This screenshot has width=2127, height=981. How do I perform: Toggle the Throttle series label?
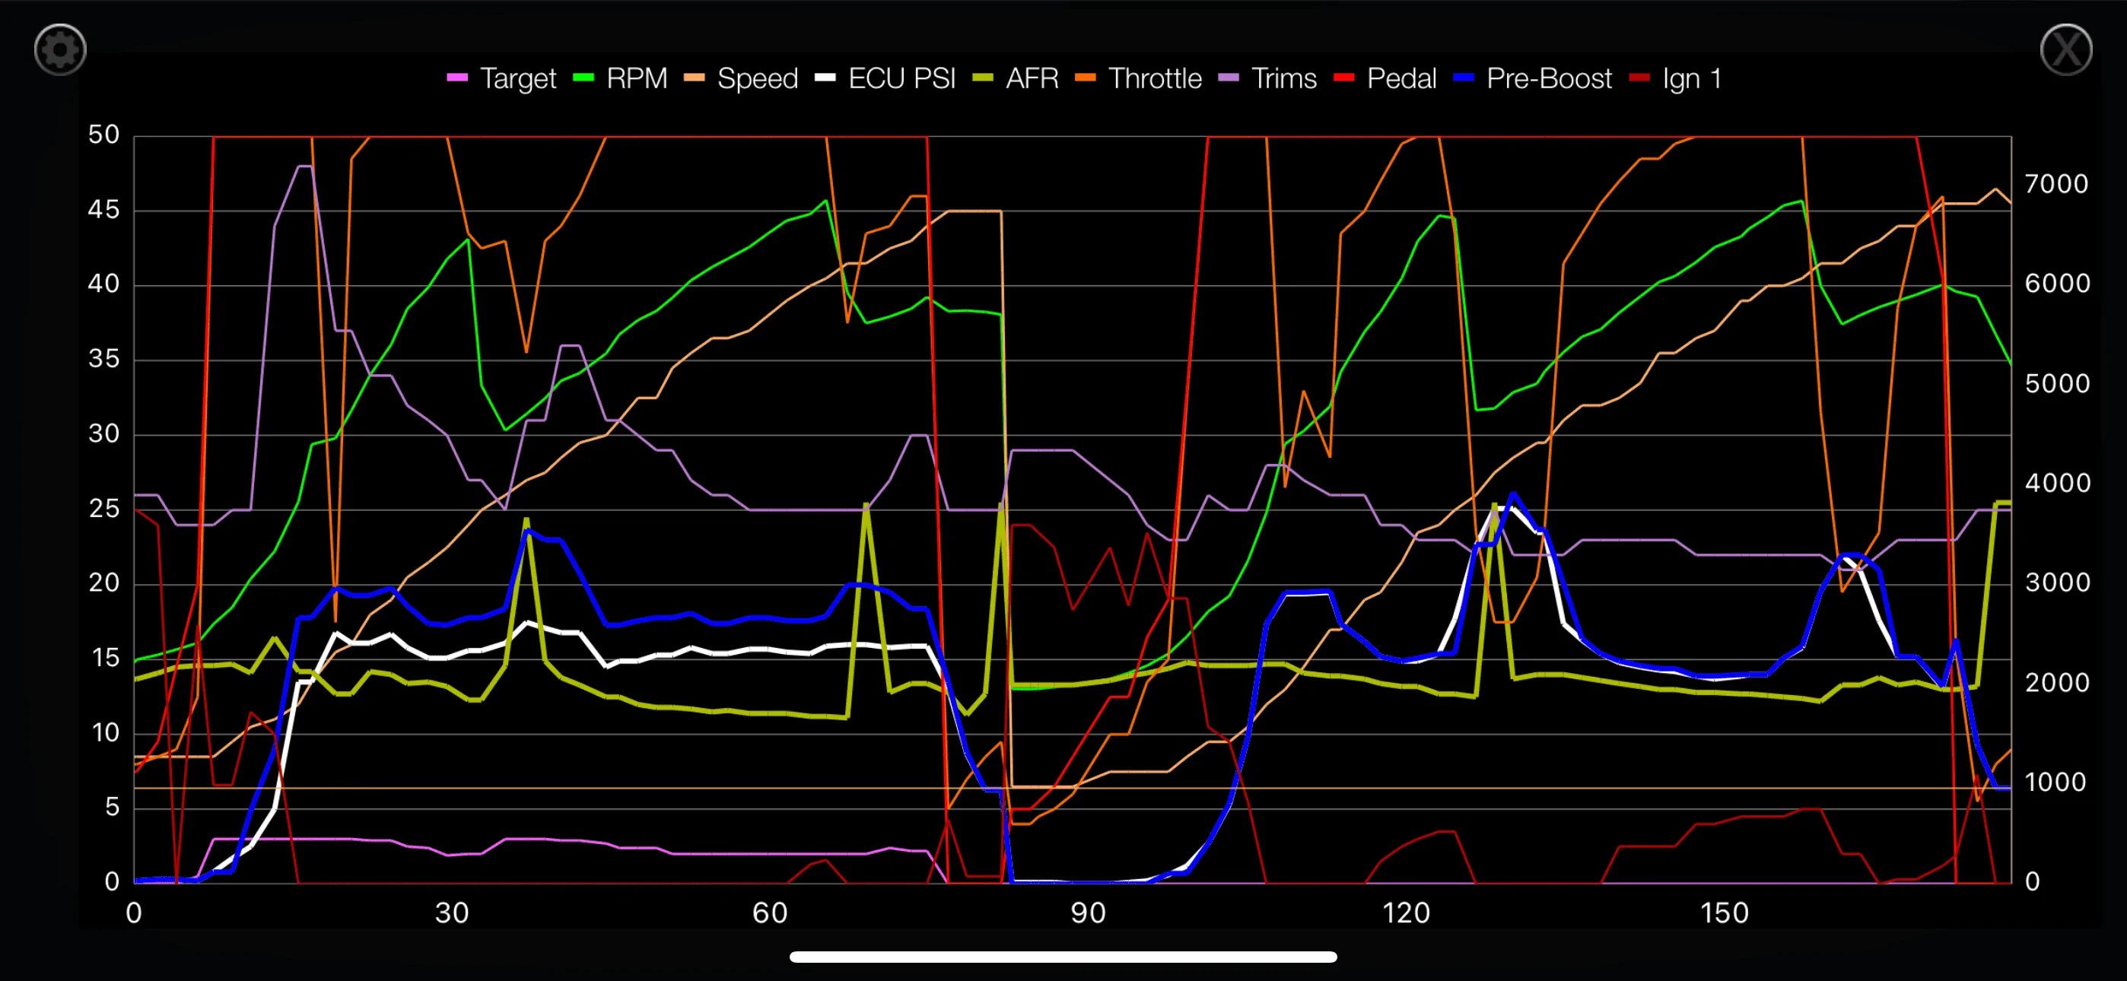point(1154,78)
